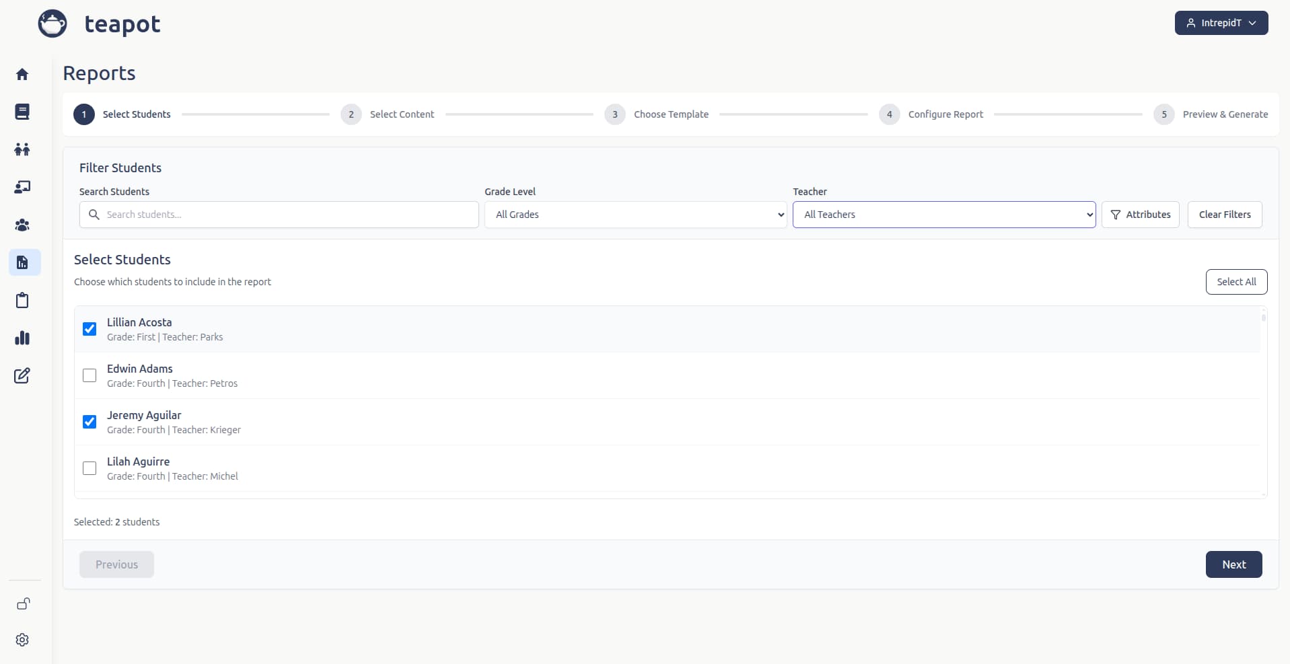Open the gradebook book icon in sidebar

(x=22, y=112)
